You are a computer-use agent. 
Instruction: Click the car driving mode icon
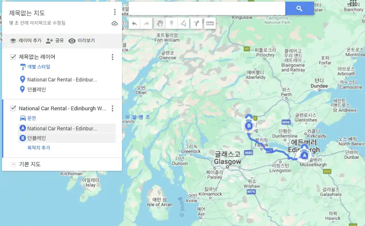click(23, 118)
